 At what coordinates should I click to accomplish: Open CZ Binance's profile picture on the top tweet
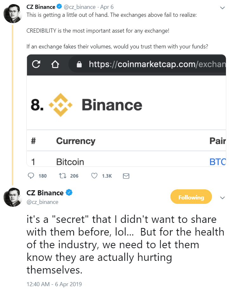click(x=13, y=13)
